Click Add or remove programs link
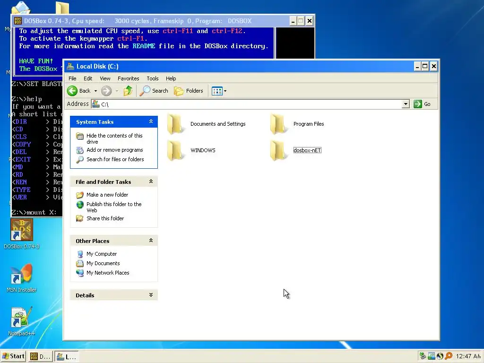484x363 pixels. 115,150
